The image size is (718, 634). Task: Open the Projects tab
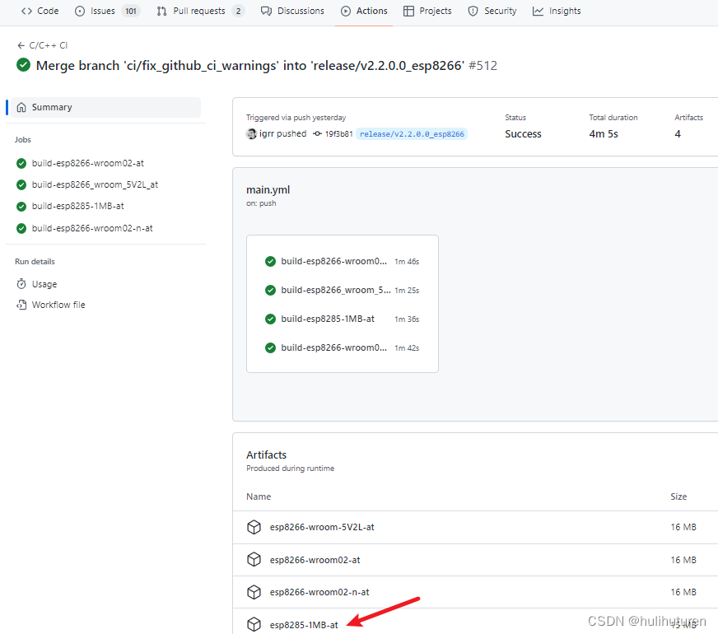tap(427, 11)
